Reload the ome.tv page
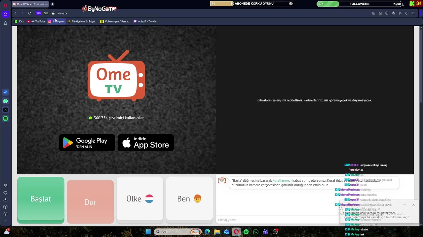Image resolution: width=423 pixels, height=237 pixels. (30, 13)
